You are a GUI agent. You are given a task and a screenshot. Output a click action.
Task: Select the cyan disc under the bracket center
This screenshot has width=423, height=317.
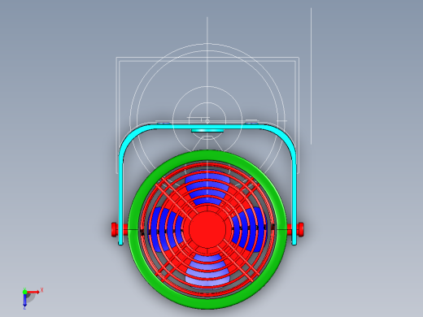tap(207, 131)
